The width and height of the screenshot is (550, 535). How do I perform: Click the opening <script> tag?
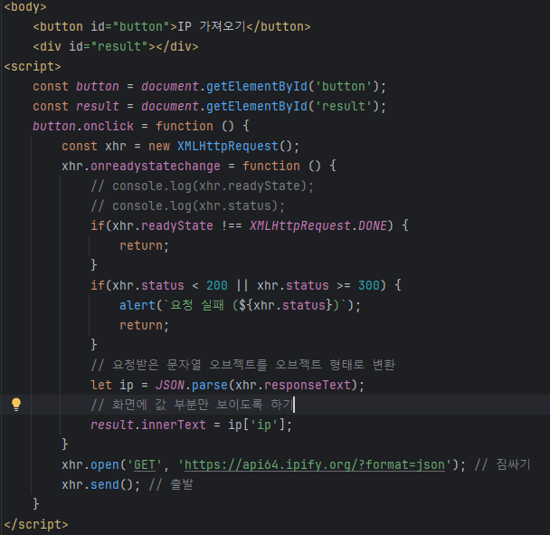point(33,66)
